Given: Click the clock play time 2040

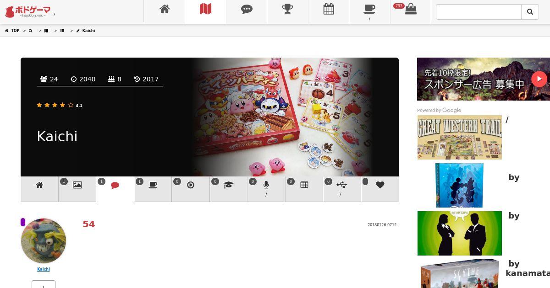Looking at the screenshot, I should tap(83, 79).
